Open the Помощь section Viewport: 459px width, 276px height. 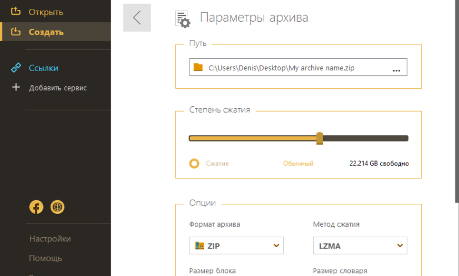point(45,258)
